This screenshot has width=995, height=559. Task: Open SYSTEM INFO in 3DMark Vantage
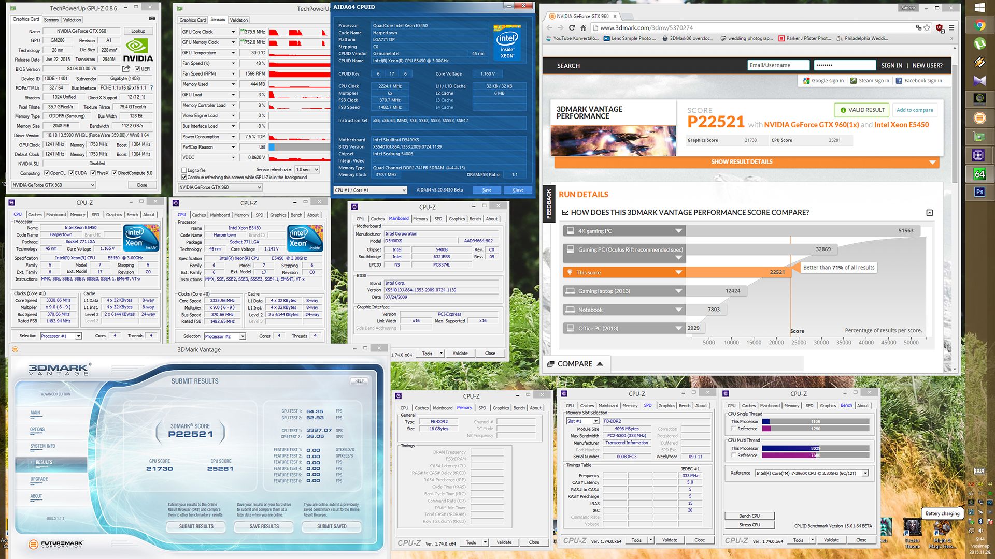42,446
